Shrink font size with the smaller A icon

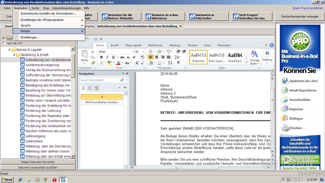(142, 63)
